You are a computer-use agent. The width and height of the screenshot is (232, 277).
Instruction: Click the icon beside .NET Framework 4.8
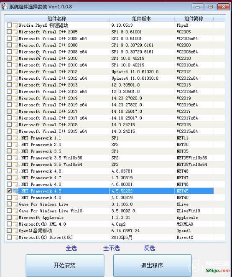click(x=15, y=171)
